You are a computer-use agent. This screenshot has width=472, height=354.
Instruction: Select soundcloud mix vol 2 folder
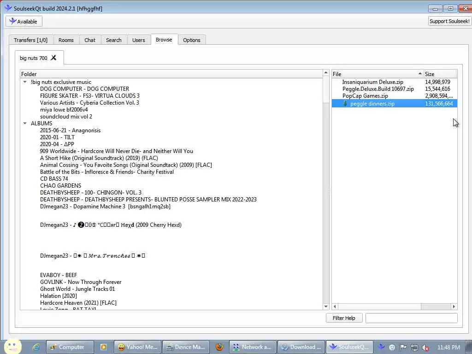point(66,117)
